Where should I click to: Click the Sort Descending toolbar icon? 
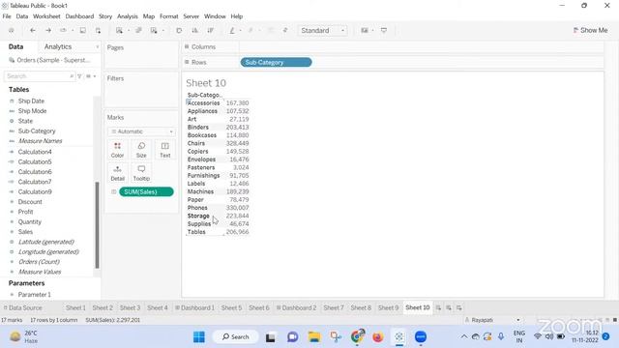point(211,30)
